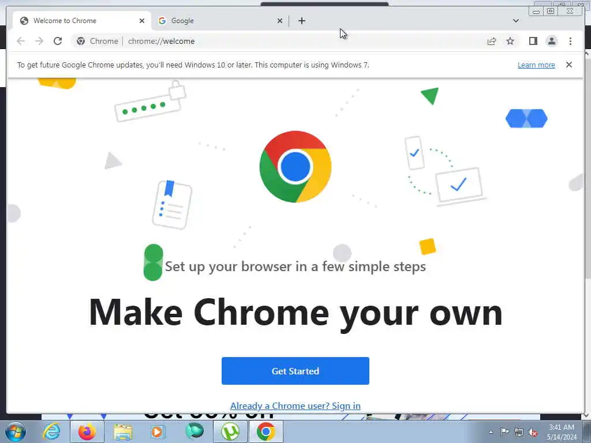Viewport: 591px width, 443px height.
Task: Click the forward navigation arrow
Action: coord(39,41)
